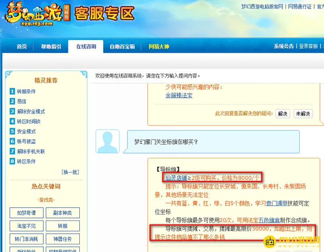Click the 【导标旗】 answer title

click(x=167, y=169)
